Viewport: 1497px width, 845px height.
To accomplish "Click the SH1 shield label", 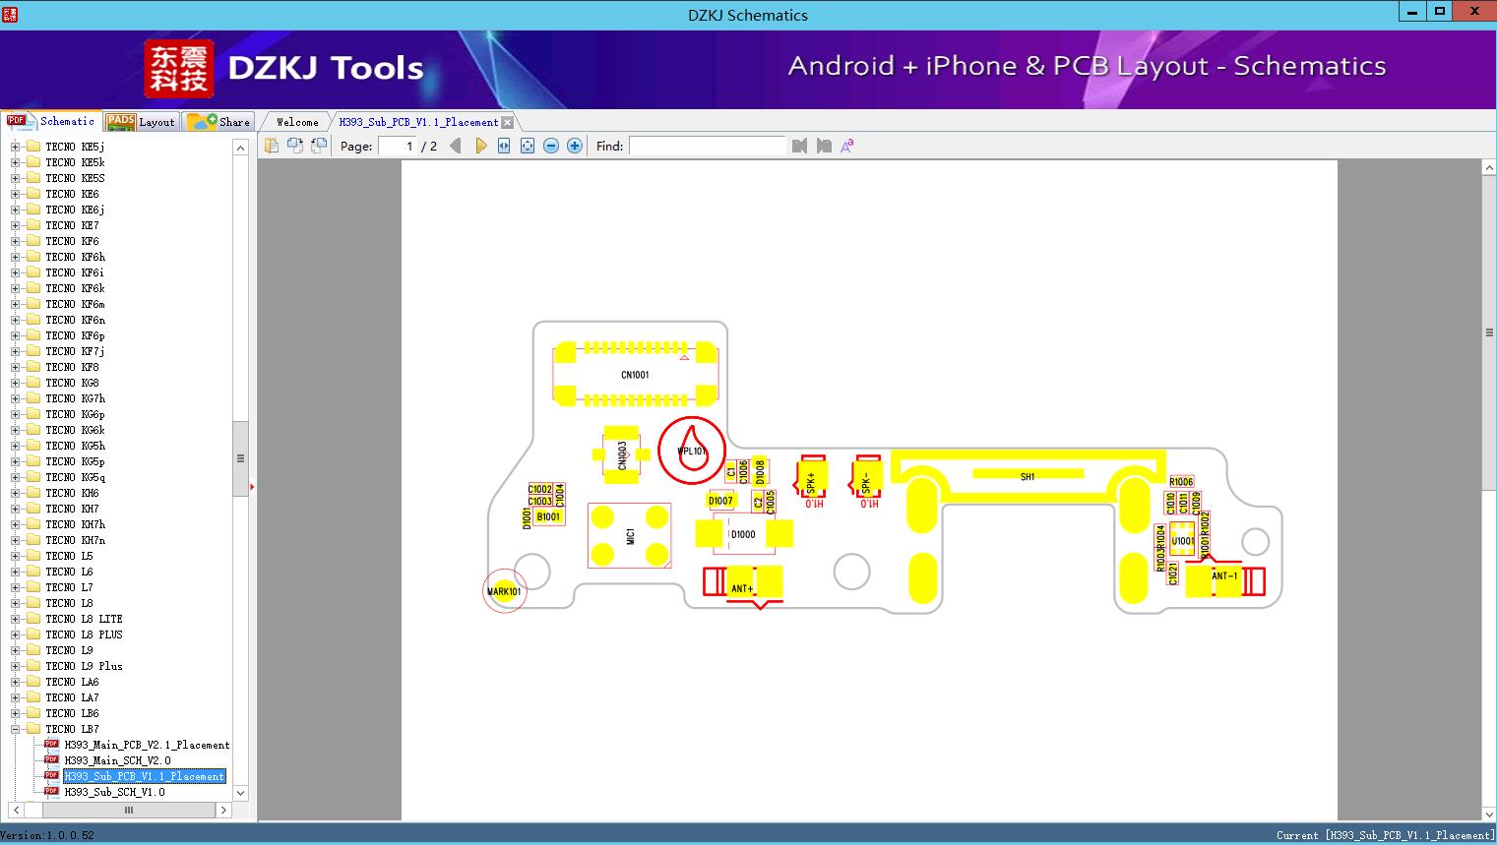I will [1028, 476].
